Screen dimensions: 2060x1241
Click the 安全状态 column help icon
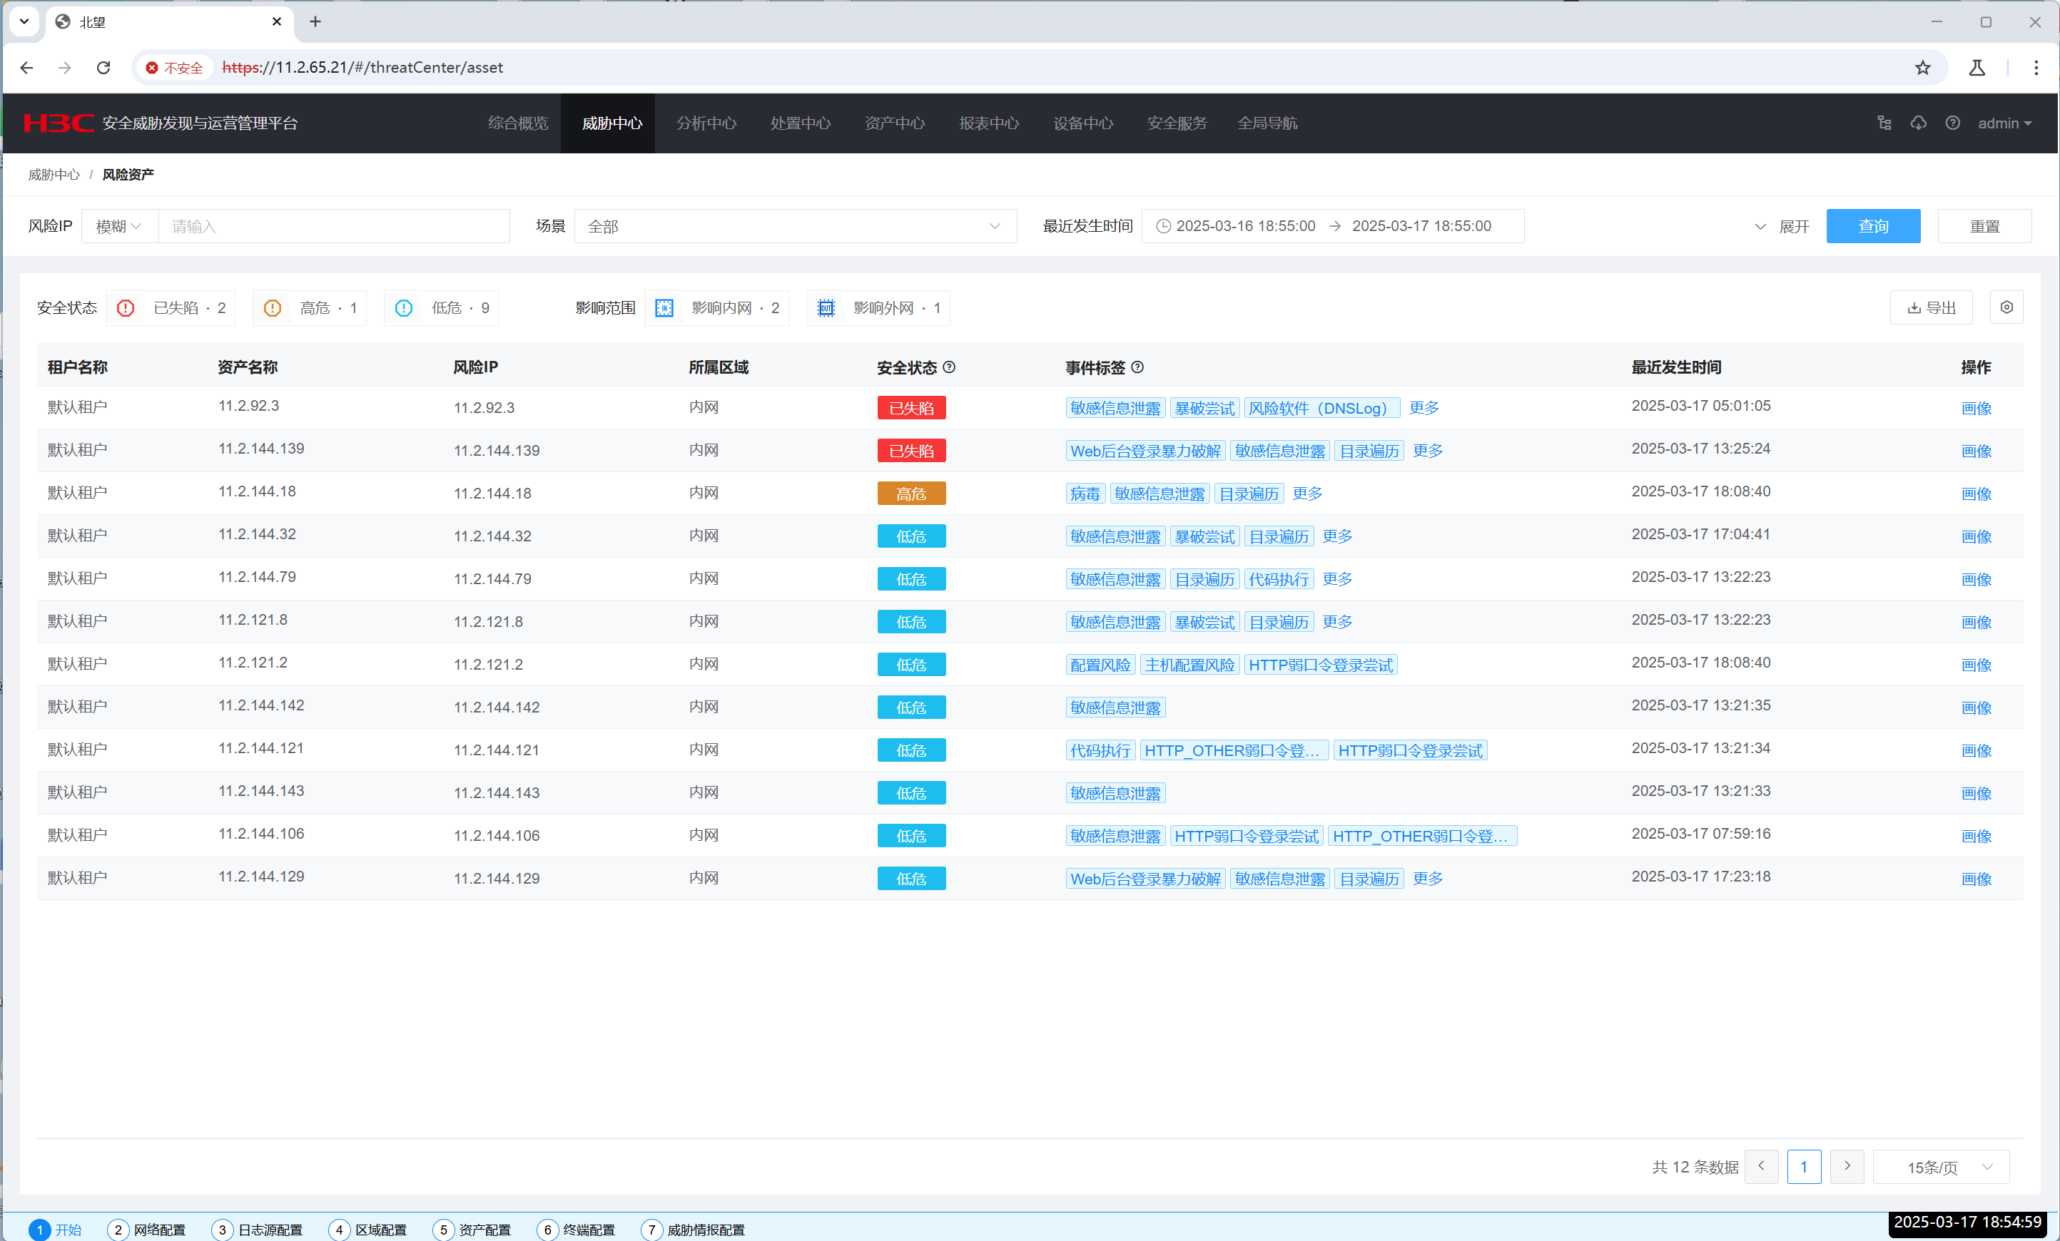949,367
